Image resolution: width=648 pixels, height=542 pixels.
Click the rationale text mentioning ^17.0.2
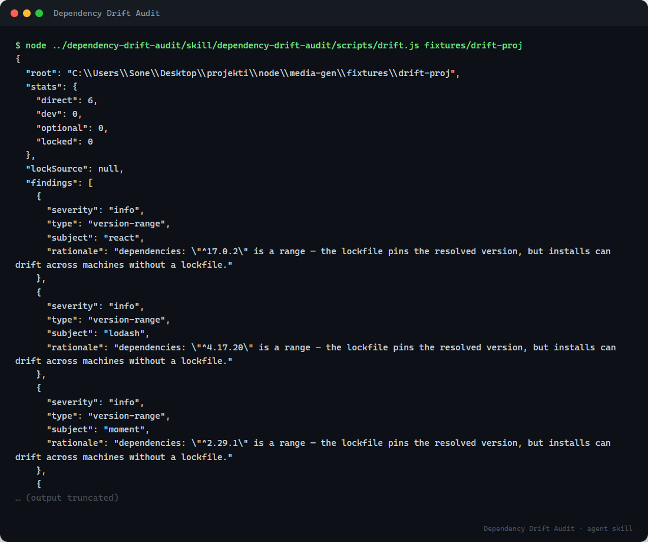tap(313, 258)
